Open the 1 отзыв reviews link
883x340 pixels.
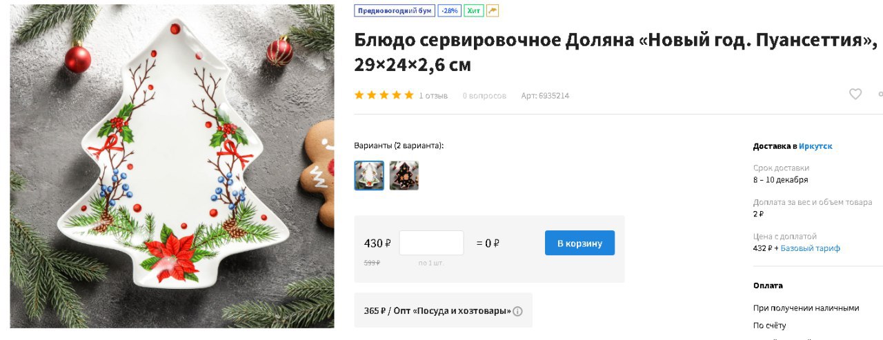[433, 96]
